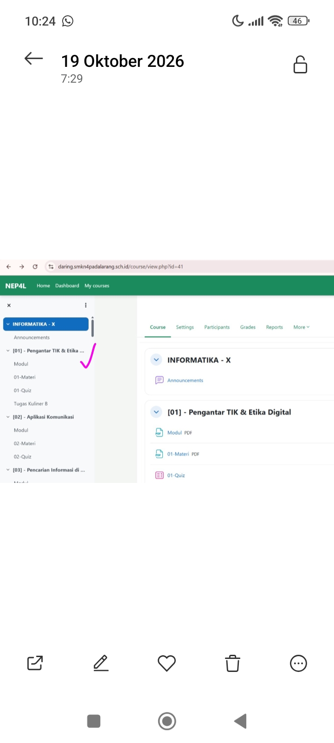Click the browser forward arrow
The width and height of the screenshot is (334, 743).
21,267
